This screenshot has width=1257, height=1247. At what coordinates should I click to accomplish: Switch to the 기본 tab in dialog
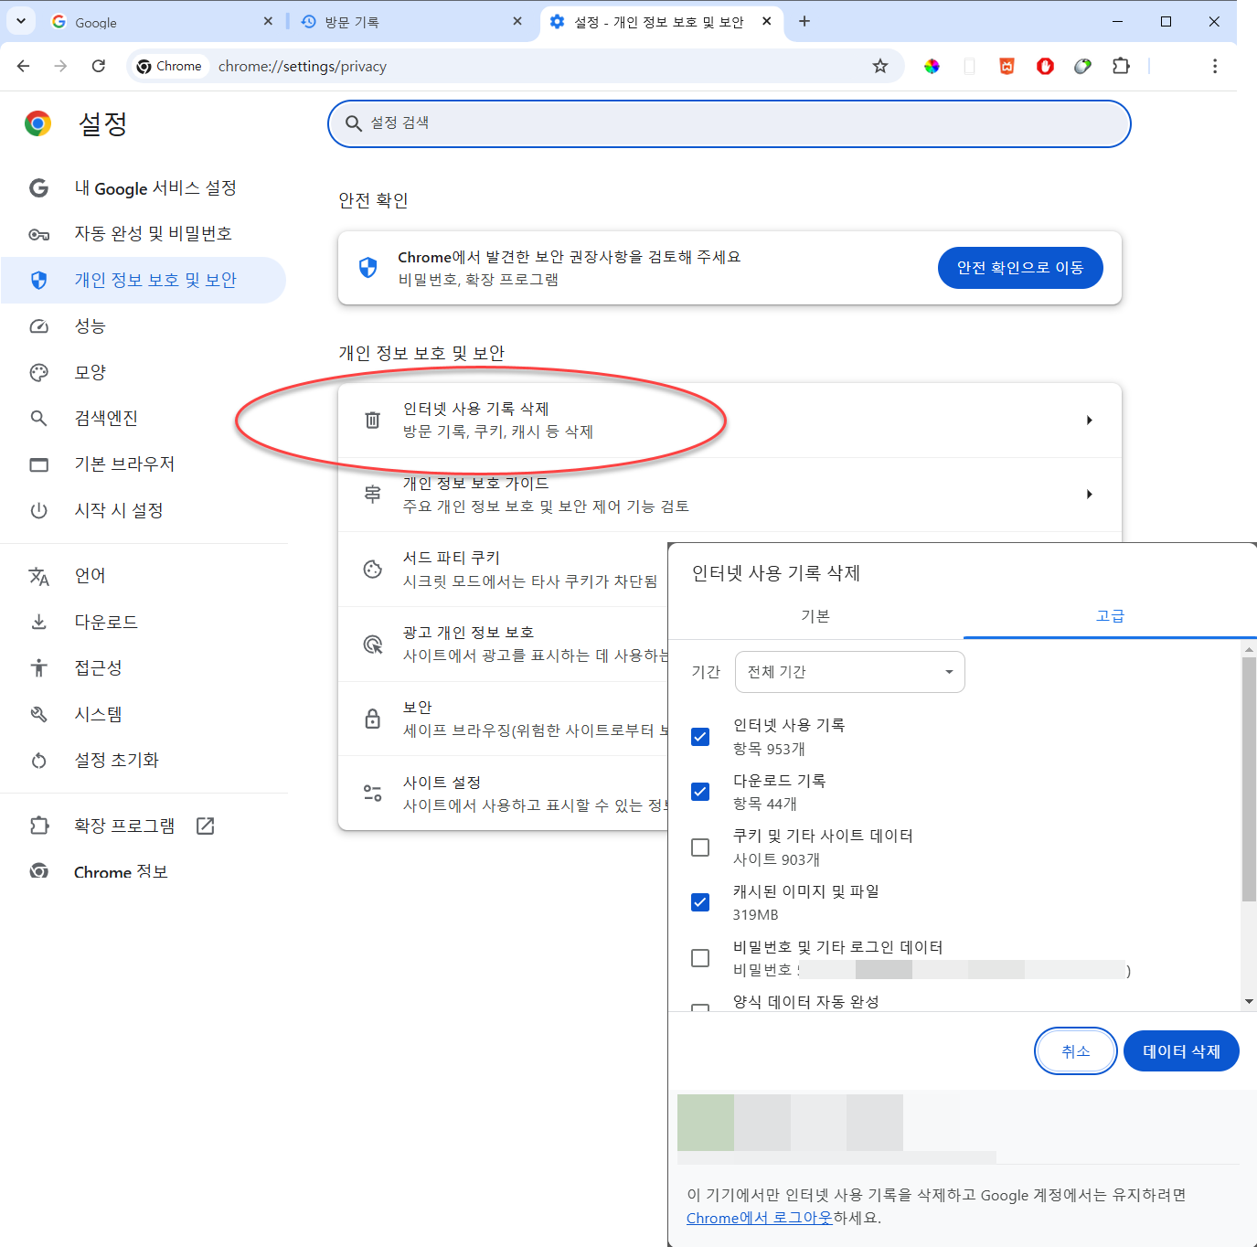(815, 615)
